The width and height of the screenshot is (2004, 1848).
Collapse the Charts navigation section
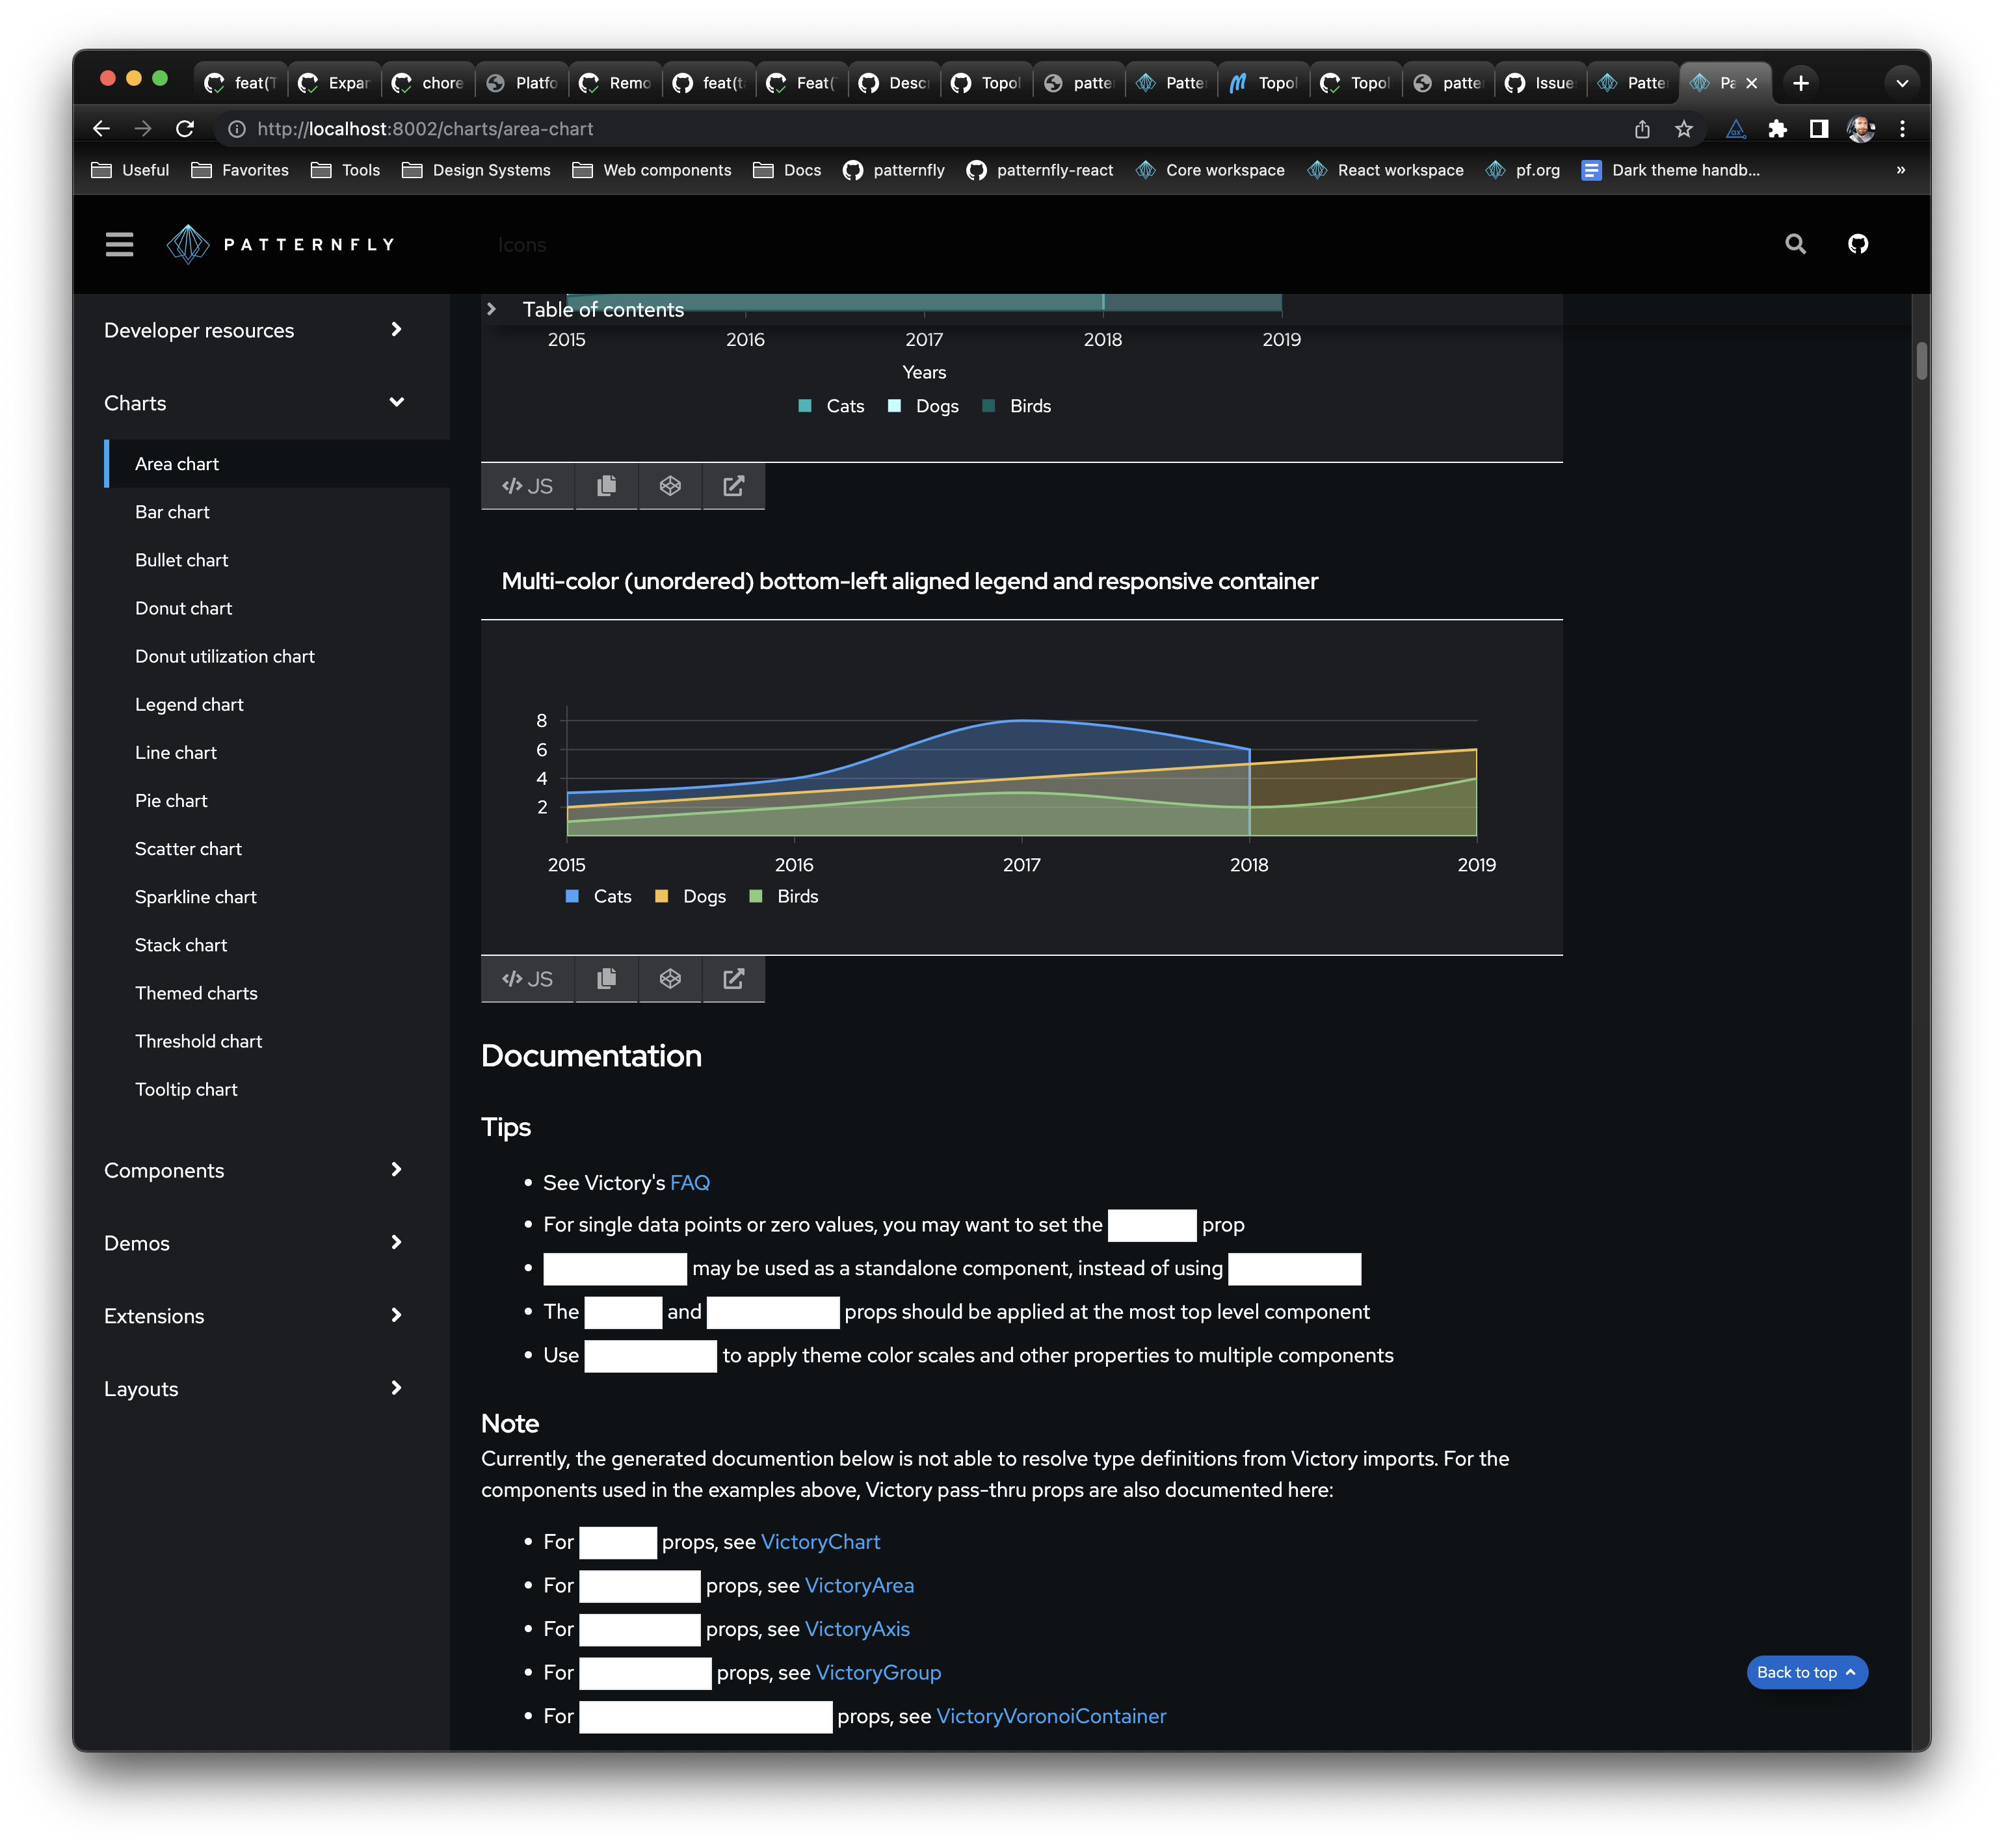[x=396, y=402]
